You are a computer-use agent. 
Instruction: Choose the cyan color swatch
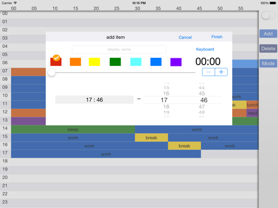pos(136,62)
